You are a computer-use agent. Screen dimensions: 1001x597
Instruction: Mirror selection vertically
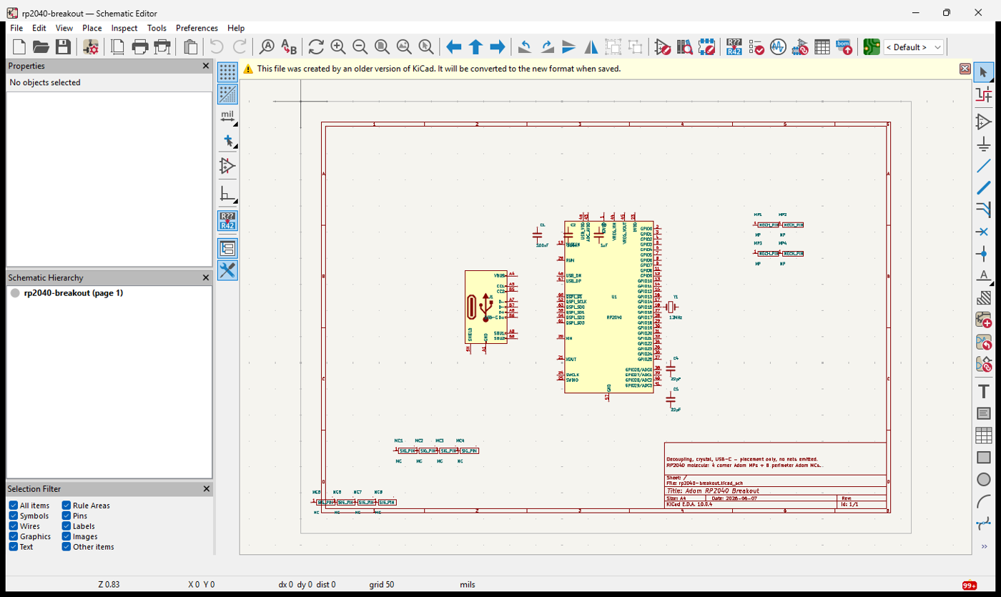569,47
